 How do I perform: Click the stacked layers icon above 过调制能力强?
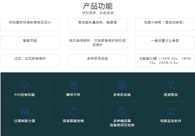25,111
